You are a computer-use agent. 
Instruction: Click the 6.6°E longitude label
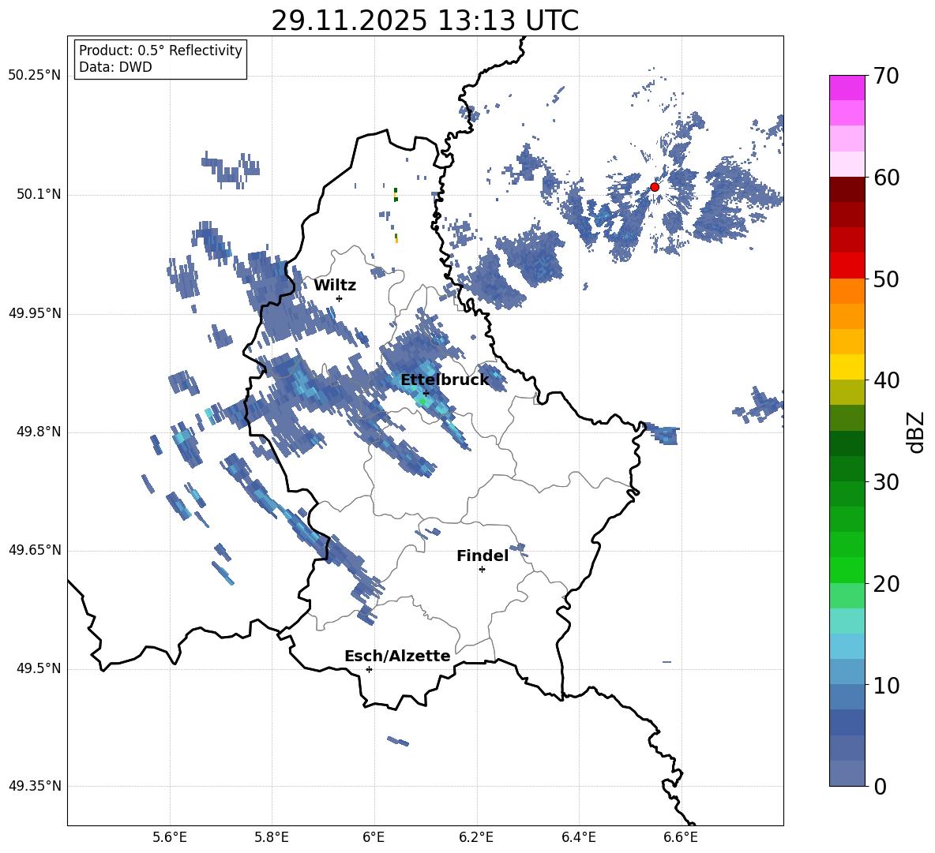(681, 837)
